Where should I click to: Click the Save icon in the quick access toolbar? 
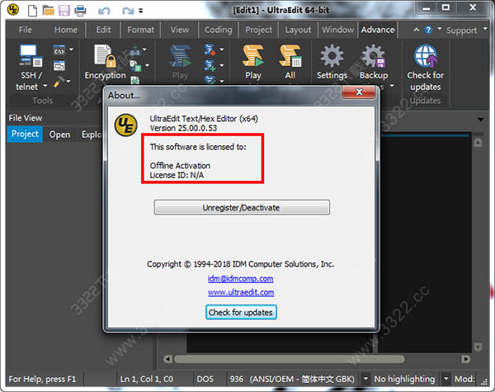[x=64, y=11]
